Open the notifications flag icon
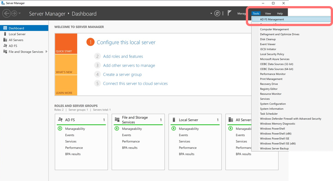Screen dimensions: 333x181 click(229, 13)
